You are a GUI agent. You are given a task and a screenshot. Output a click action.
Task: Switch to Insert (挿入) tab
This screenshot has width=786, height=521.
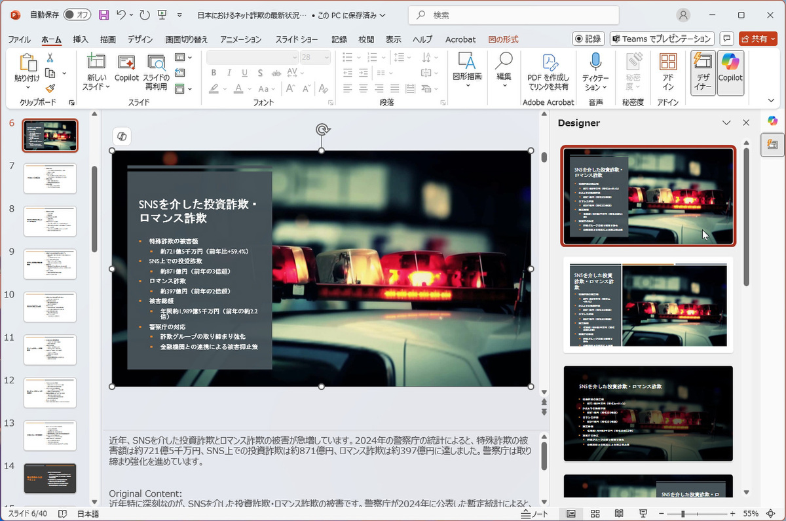click(81, 39)
